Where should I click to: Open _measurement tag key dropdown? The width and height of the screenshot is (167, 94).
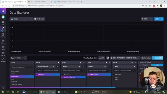pyautogui.click(x=46, y=67)
